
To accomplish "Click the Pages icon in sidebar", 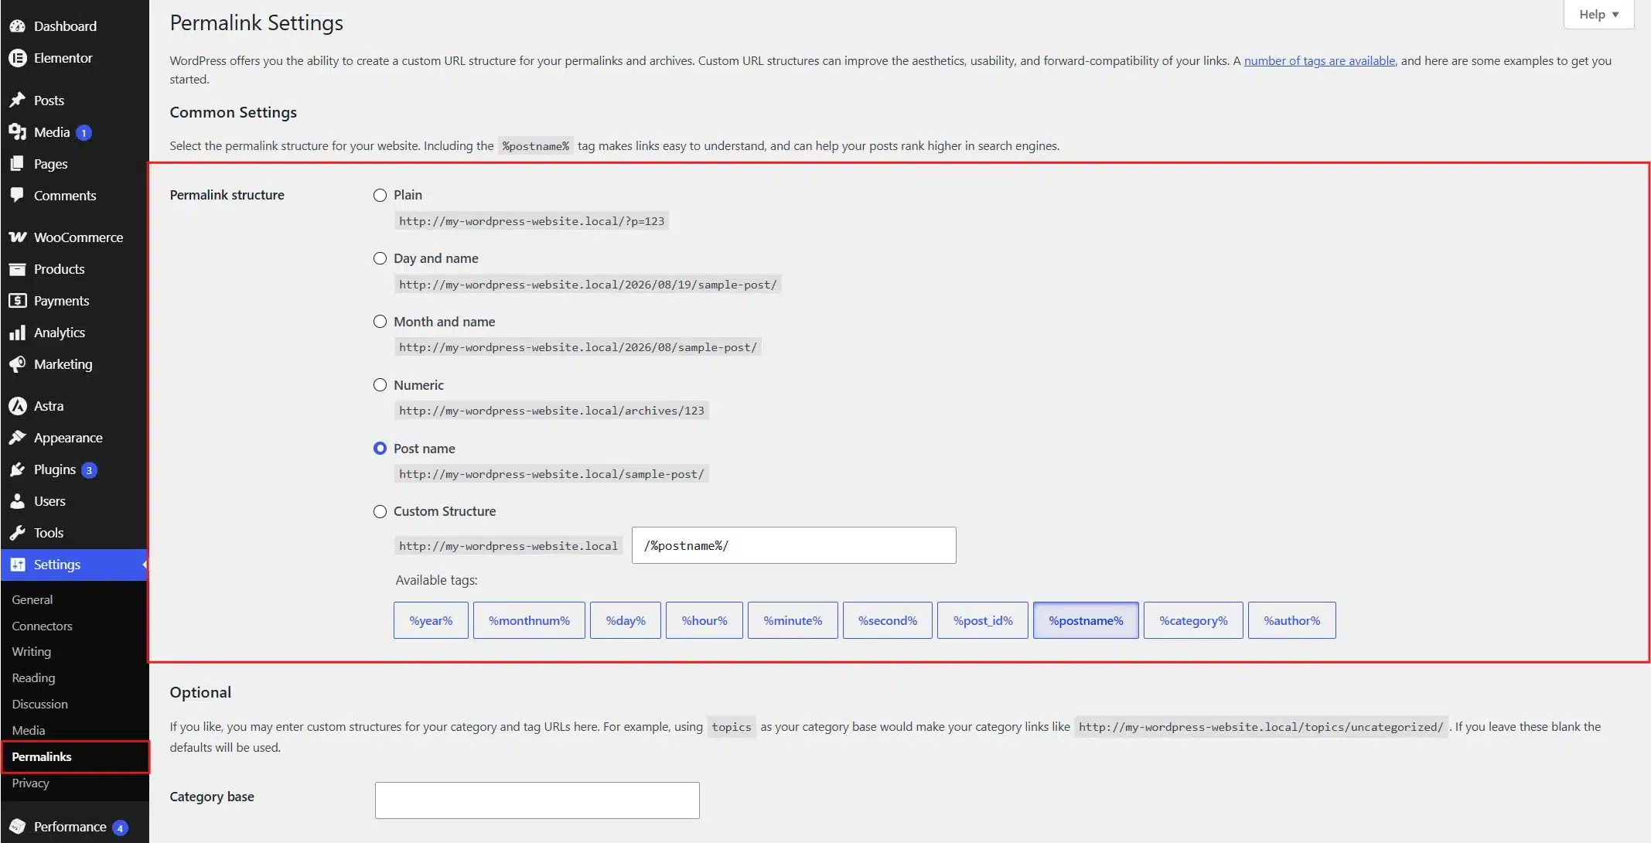I will click(x=17, y=164).
